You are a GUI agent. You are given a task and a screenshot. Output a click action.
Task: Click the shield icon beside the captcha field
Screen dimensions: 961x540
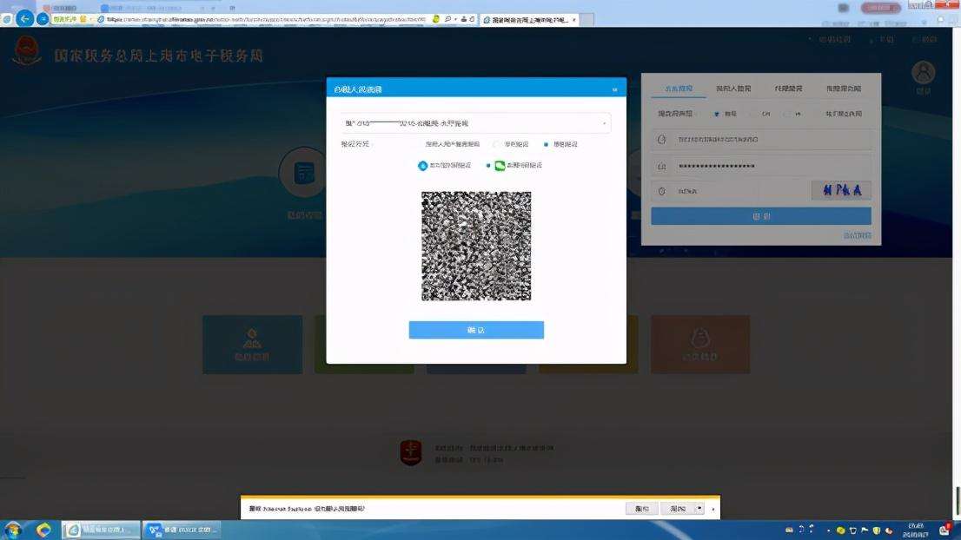pyautogui.click(x=662, y=191)
